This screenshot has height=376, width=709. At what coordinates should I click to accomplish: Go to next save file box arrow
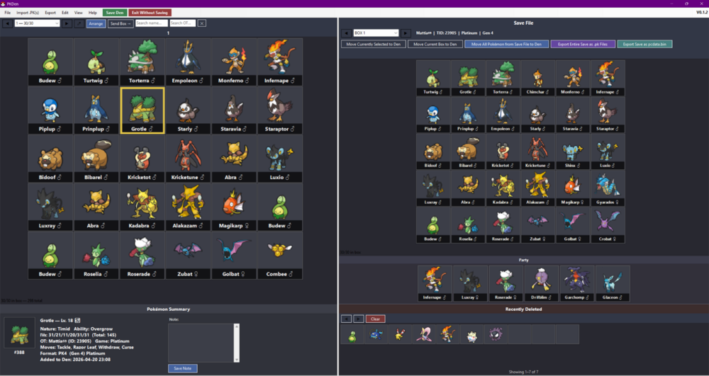[x=406, y=33]
